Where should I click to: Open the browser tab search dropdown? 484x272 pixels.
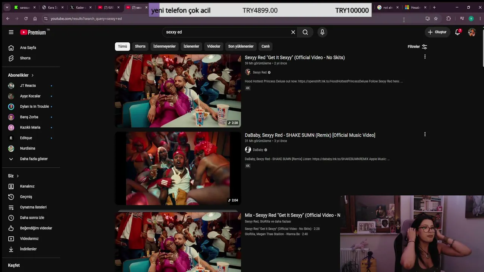(7, 7)
